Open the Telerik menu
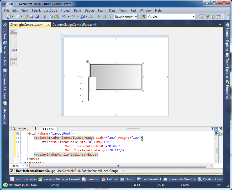Image resolution: width=232 pixels, height=190 pixels. [x=36, y=11]
